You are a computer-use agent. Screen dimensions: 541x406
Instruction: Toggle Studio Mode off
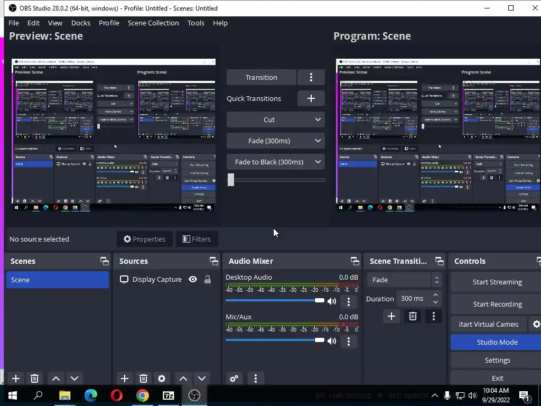[x=497, y=342]
